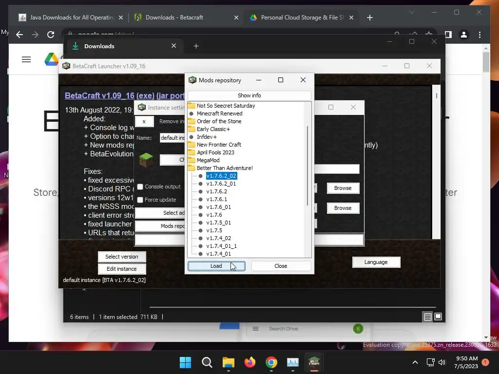
Task: Click the instance Name input field
Action: click(172, 138)
